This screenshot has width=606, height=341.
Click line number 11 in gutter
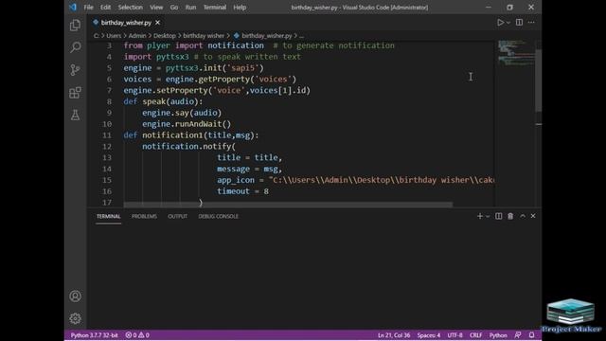(107, 135)
